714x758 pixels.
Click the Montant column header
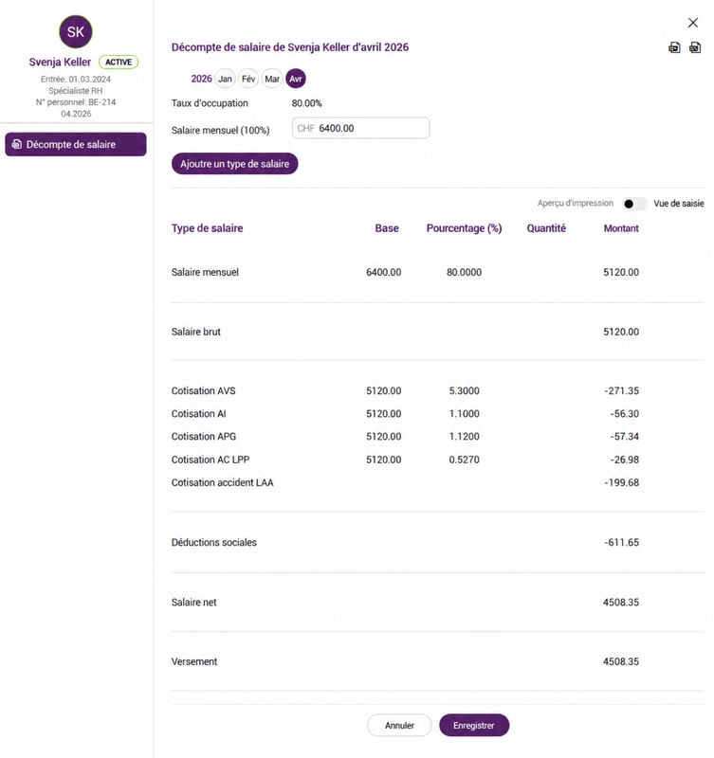(621, 228)
